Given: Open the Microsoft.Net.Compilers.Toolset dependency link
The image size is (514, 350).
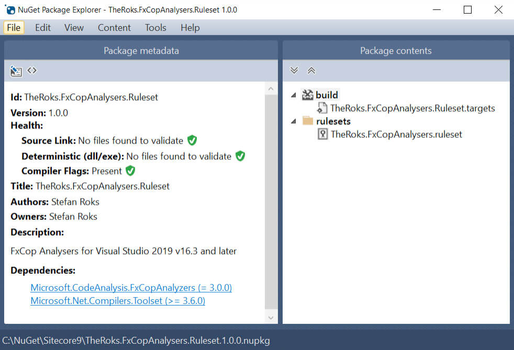Looking at the screenshot, I should pyautogui.click(x=117, y=300).
